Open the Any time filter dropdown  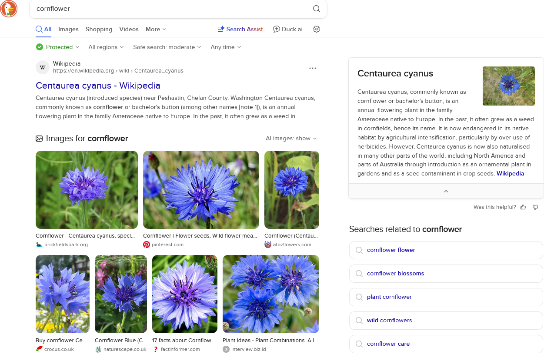[226, 47]
